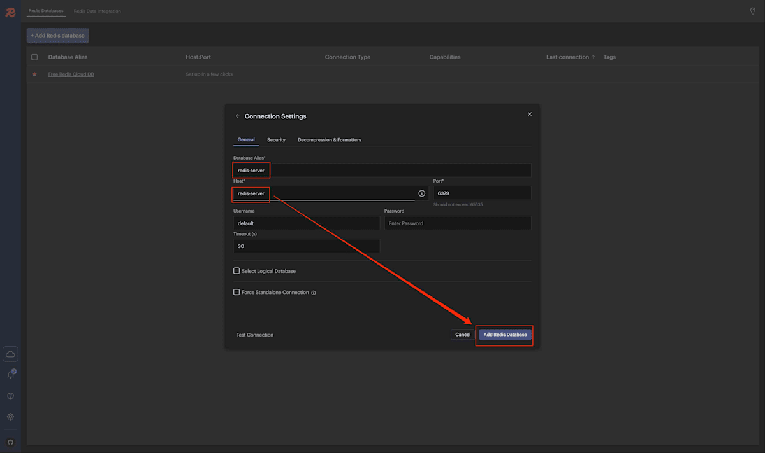765x453 pixels.
Task: Switch to the Security tab
Action: (x=276, y=139)
